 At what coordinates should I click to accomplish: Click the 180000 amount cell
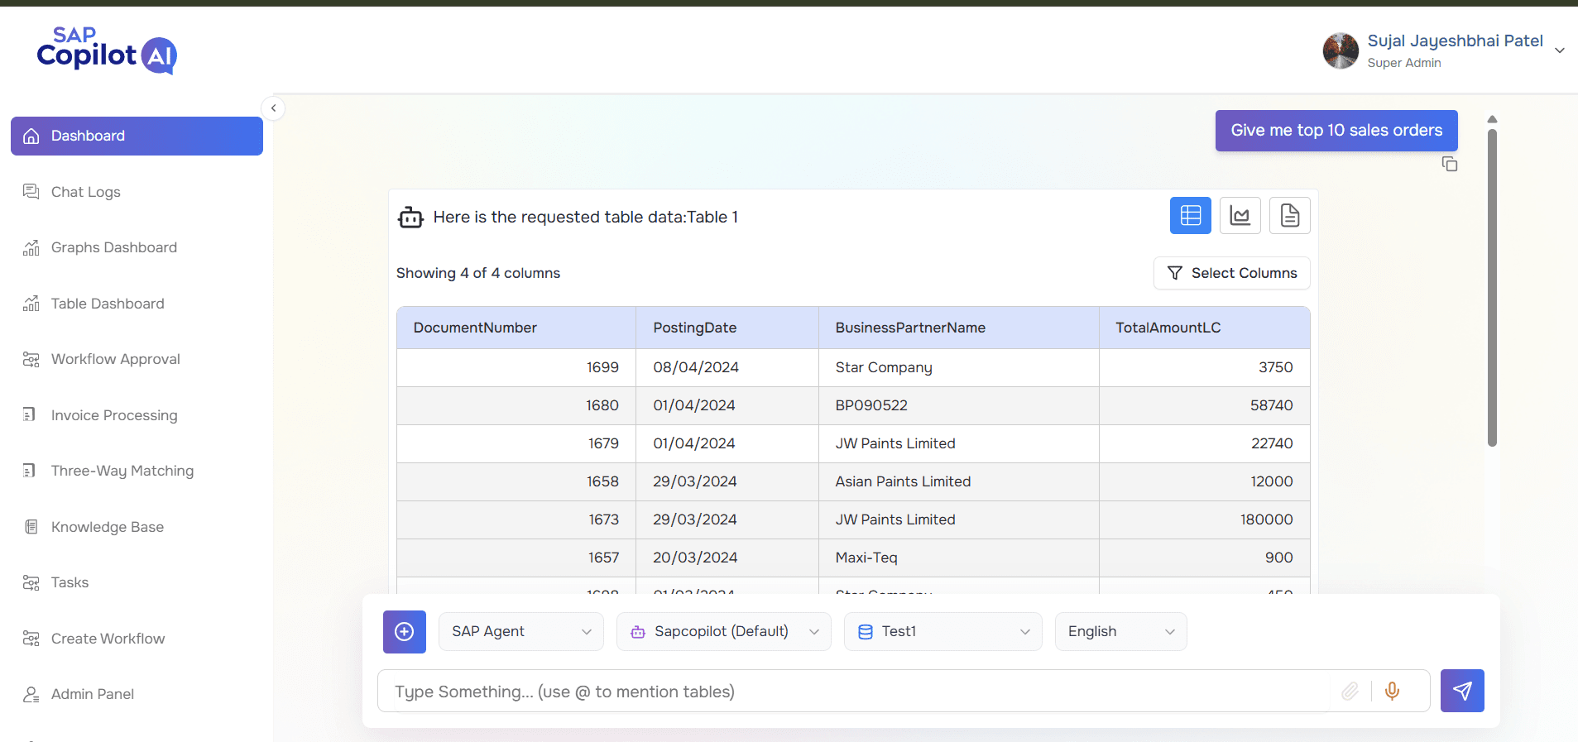point(1205,519)
